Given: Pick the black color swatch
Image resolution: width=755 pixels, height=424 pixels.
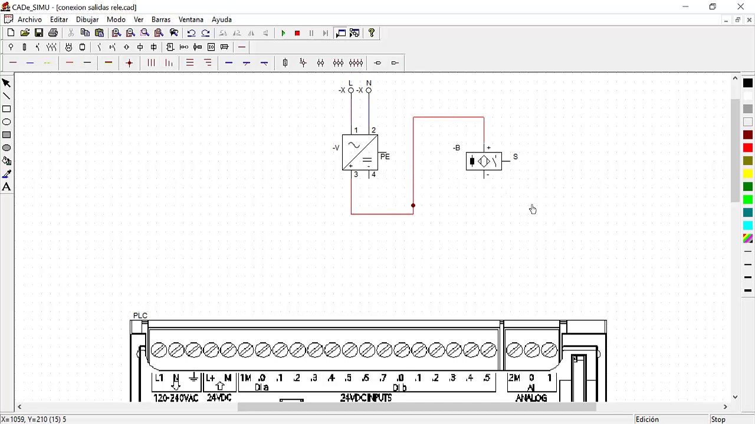Looking at the screenshot, I should coord(748,83).
